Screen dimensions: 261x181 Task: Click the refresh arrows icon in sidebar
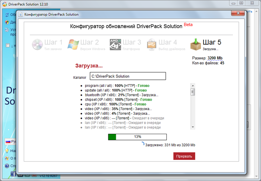pyautogui.click(x=7, y=15)
